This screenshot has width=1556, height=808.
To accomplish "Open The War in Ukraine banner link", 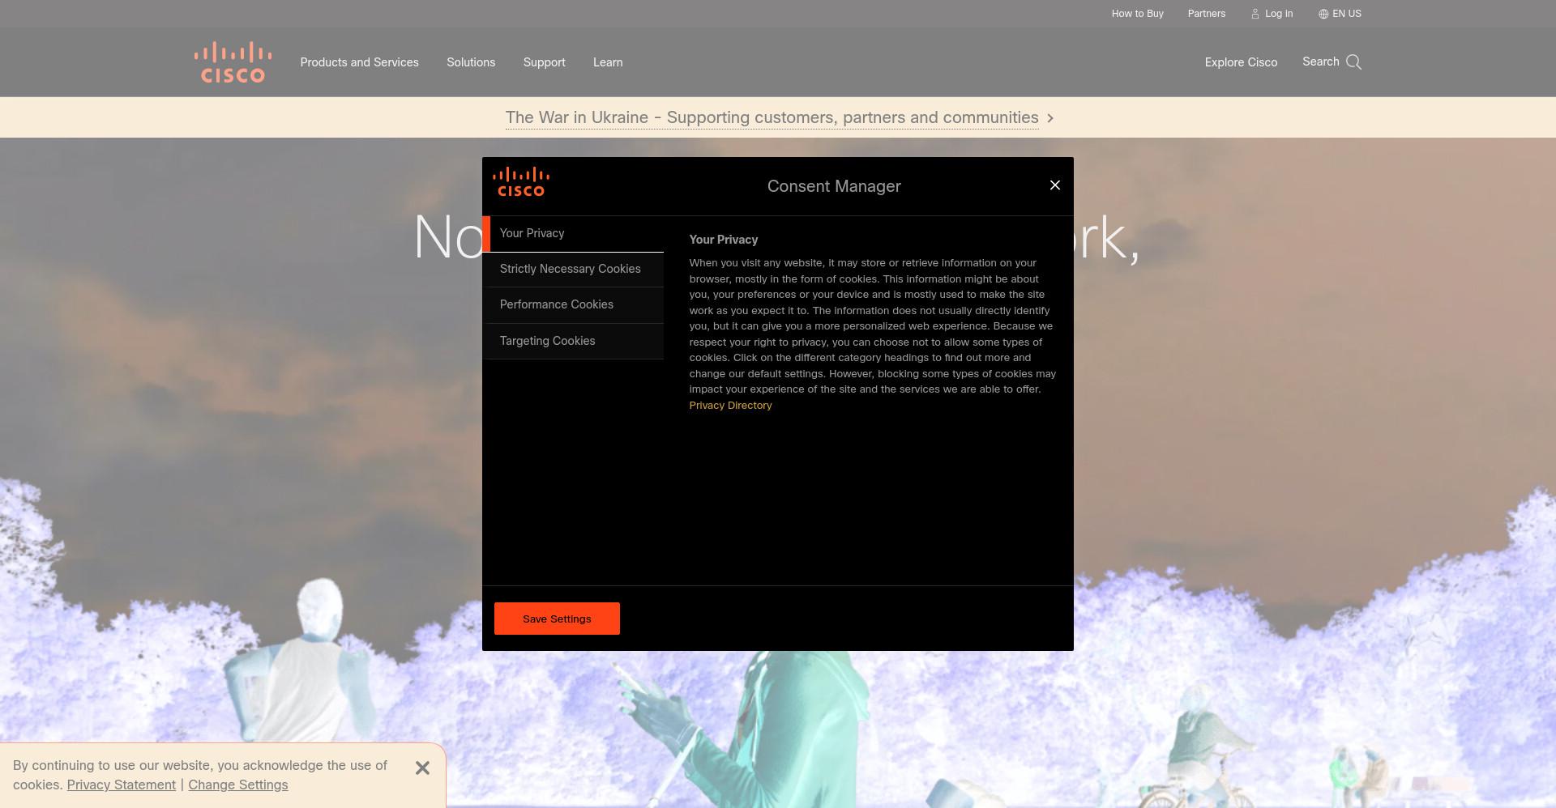I will tap(772, 117).
